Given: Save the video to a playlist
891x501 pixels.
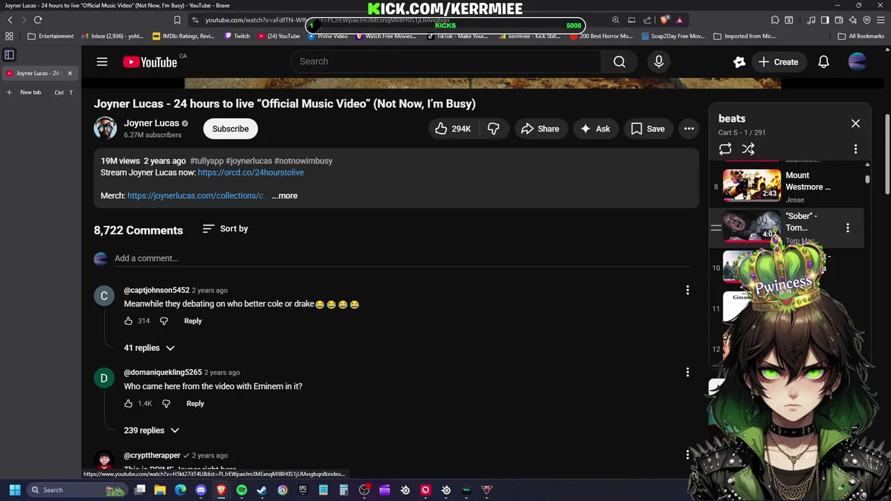Looking at the screenshot, I should [x=648, y=129].
